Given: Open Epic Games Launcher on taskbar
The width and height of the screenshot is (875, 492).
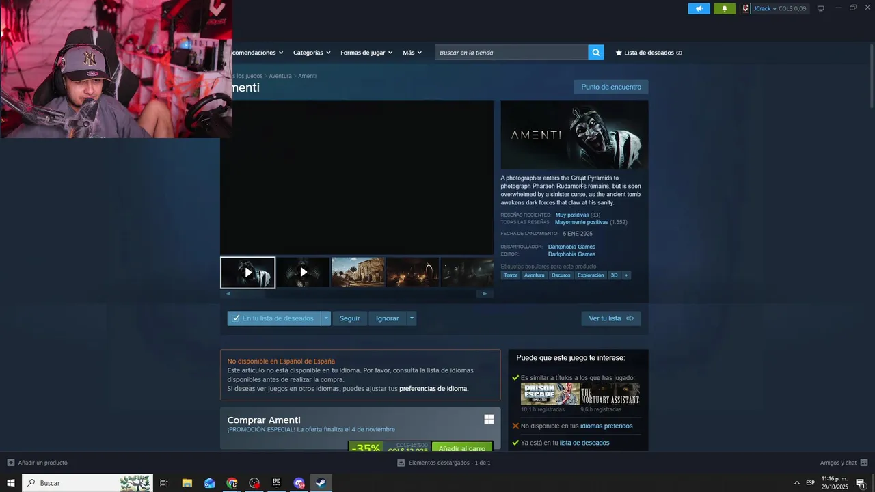Looking at the screenshot, I should pyautogui.click(x=276, y=483).
